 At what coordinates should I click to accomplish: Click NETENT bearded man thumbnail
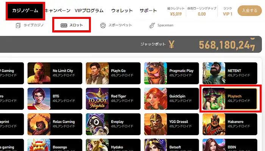214,73
